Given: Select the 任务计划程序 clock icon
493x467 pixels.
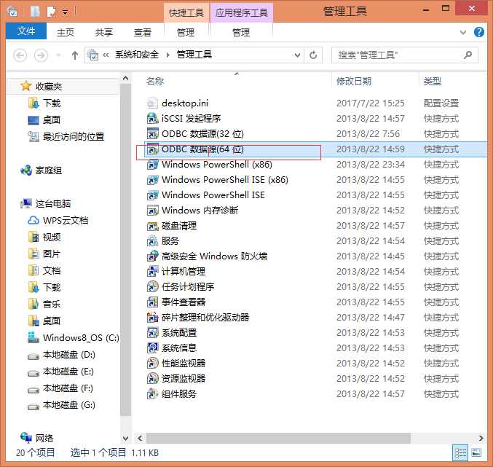Looking at the screenshot, I should (x=152, y=287).
